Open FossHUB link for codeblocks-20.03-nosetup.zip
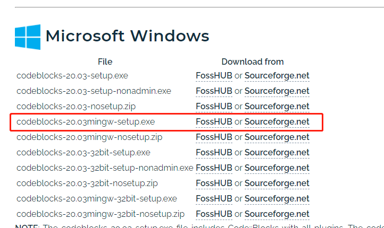This screenshot has height=228, width=384. 214,107
